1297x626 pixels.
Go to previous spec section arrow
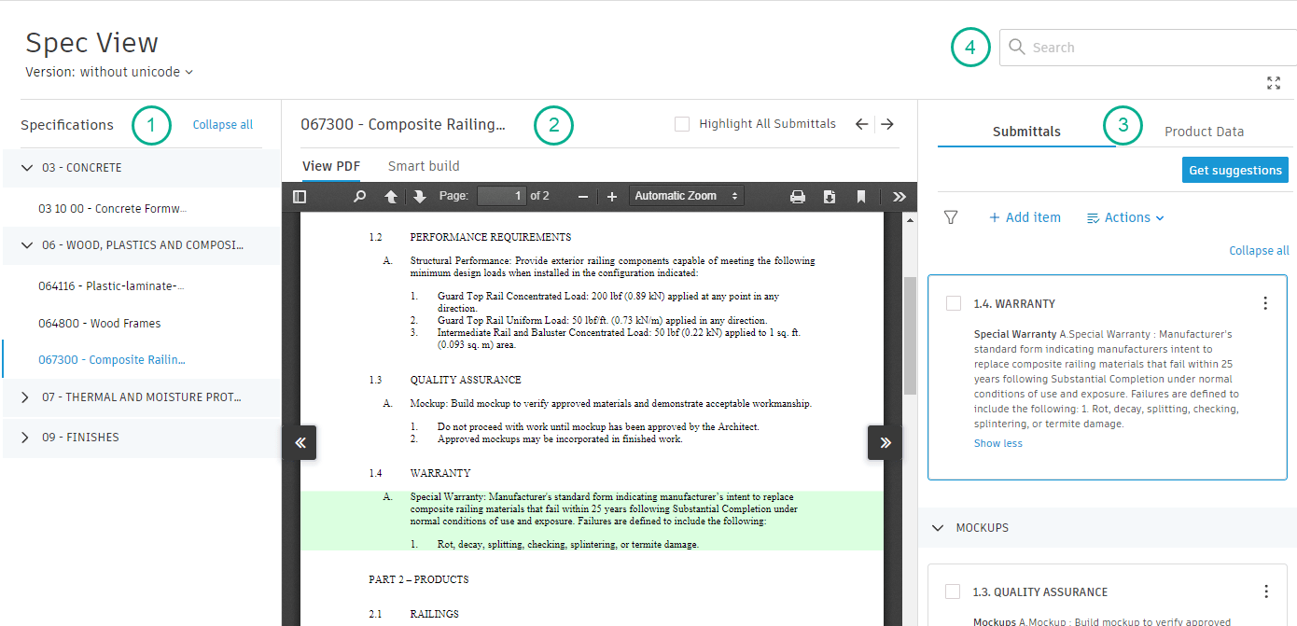[861, 124]
